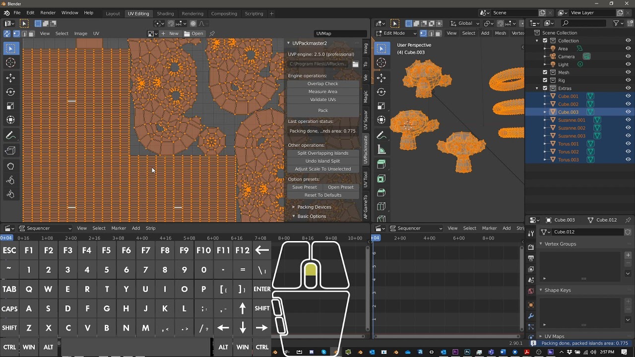Screen dimensions: 635x357
Task: Open the Mesh menu in 3D viewport
Action: pos(501,33)
